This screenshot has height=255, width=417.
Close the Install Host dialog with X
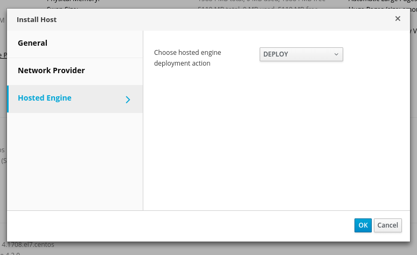pos(398,19)
